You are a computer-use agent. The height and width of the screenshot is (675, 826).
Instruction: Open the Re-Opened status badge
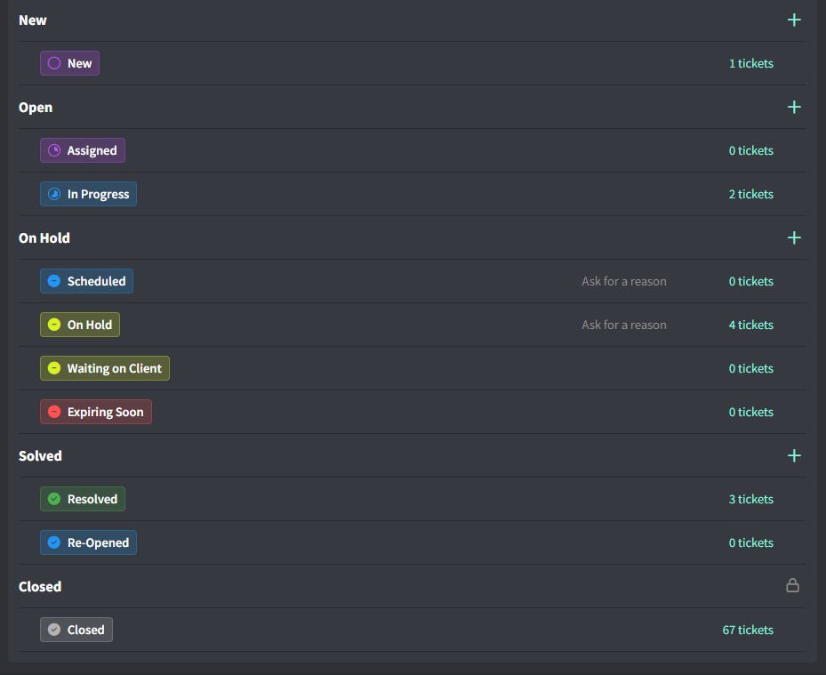(x=88, y=542)
